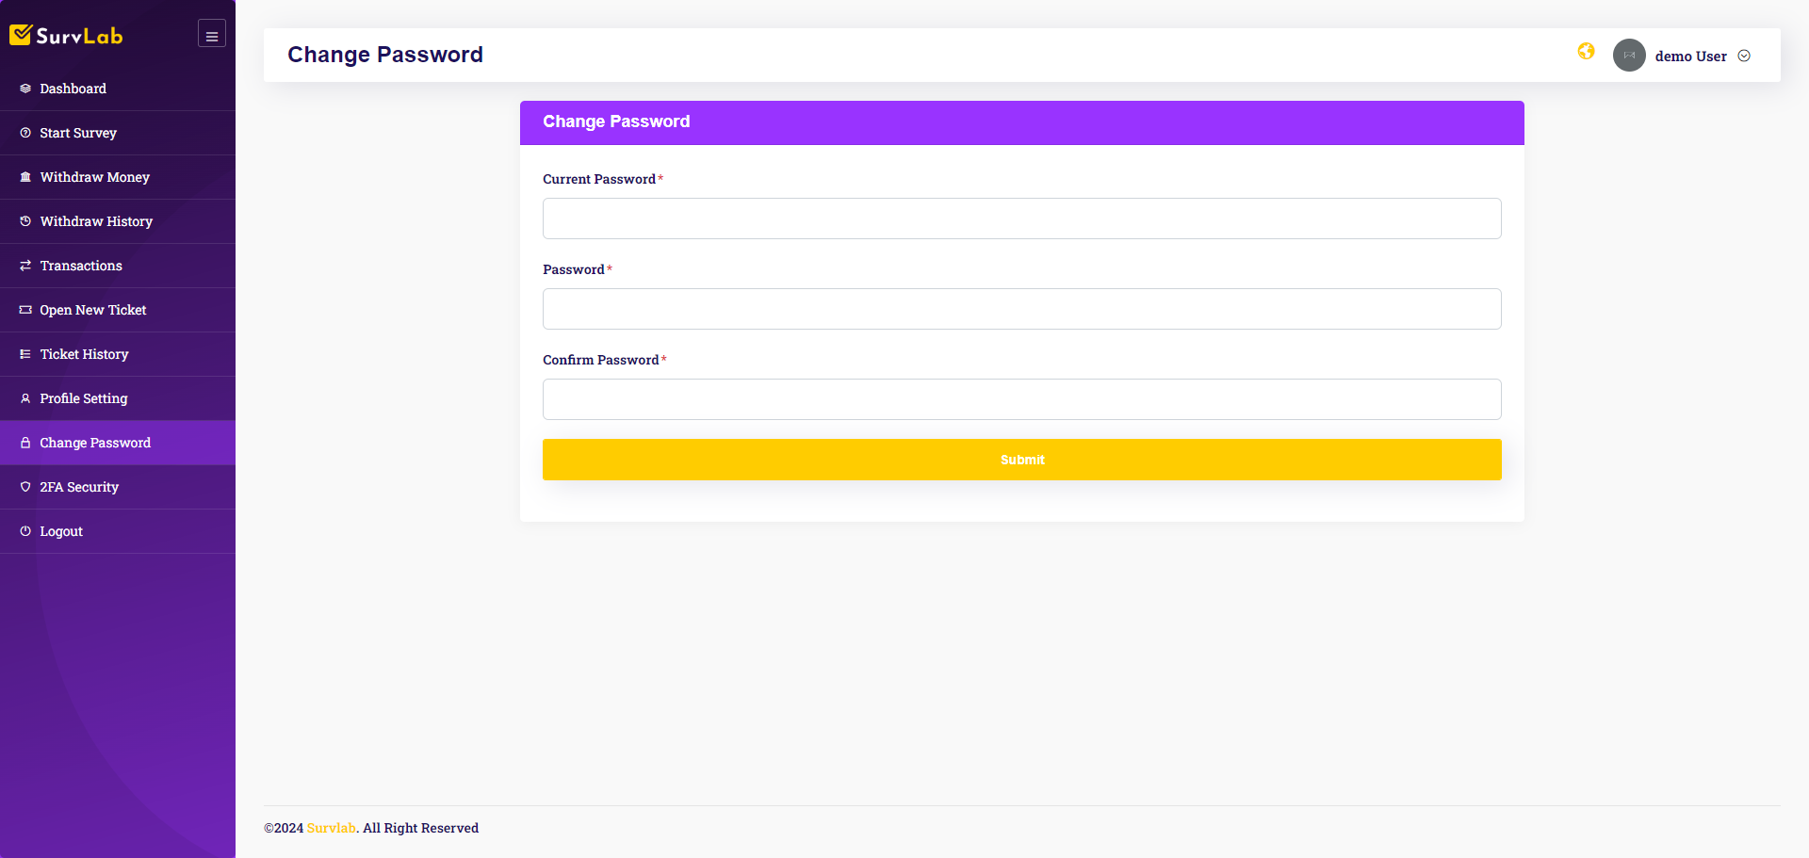Select Ticket History in the sidebar

point(84,353)
